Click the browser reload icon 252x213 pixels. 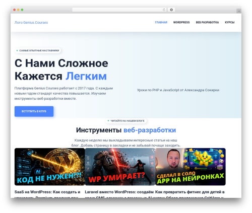click(x=164, y=10)
